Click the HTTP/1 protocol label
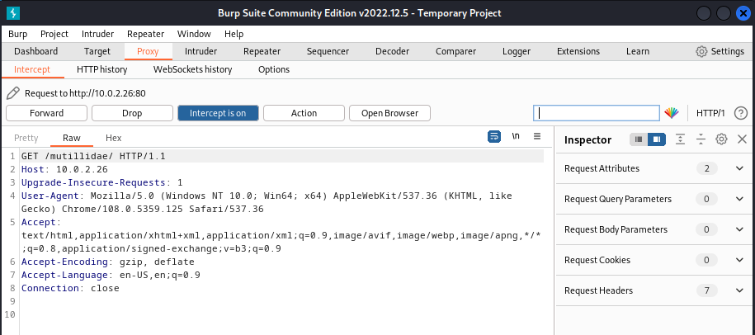 point(710,113)
